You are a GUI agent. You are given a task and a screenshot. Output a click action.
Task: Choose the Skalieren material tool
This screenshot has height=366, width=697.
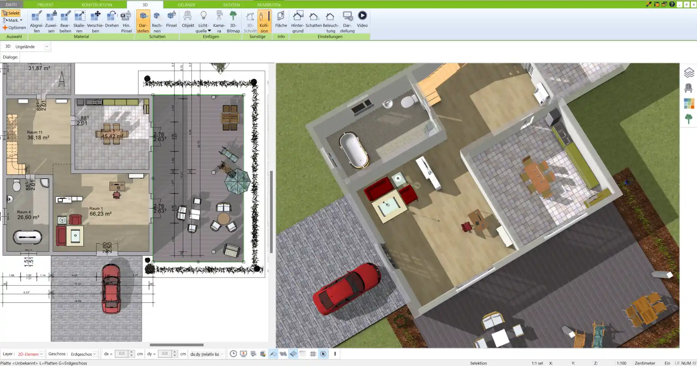(x=79, y=22)
